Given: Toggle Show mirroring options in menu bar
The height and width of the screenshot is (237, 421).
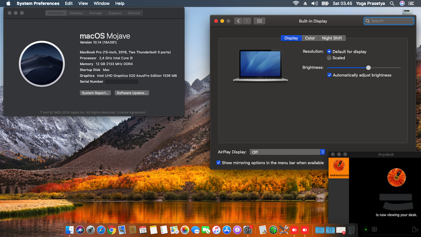Looking at the screenshot, I should pyautogui.click(x=219, y=163).
